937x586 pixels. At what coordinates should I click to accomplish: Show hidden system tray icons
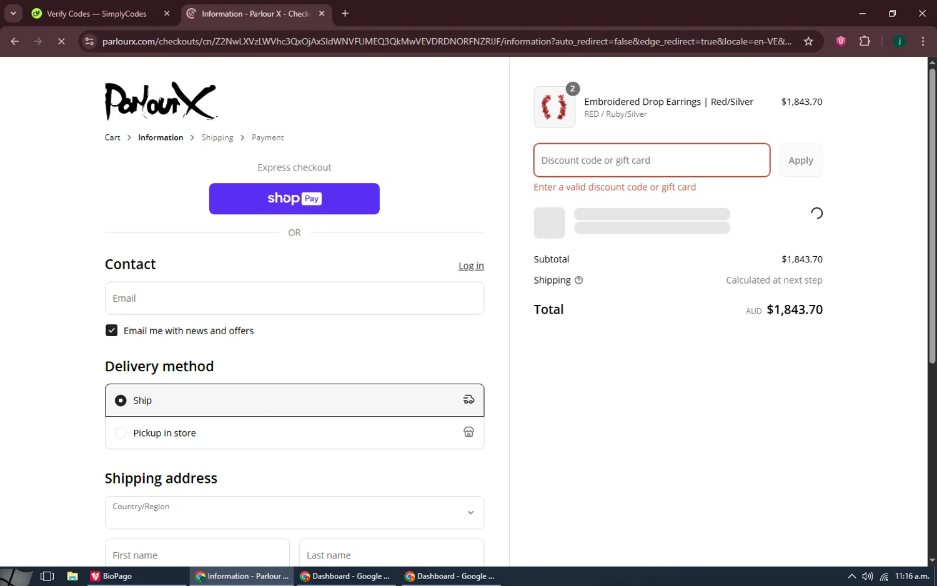click(x=851, y=576)
